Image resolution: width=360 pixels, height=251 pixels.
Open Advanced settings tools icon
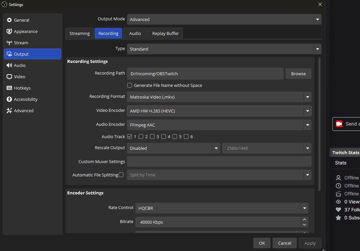pyautogui.click(x=9, y=111)
